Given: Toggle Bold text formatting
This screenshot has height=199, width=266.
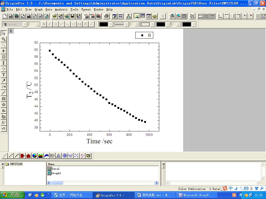Looking at the screenshot, I should (44, 24).
